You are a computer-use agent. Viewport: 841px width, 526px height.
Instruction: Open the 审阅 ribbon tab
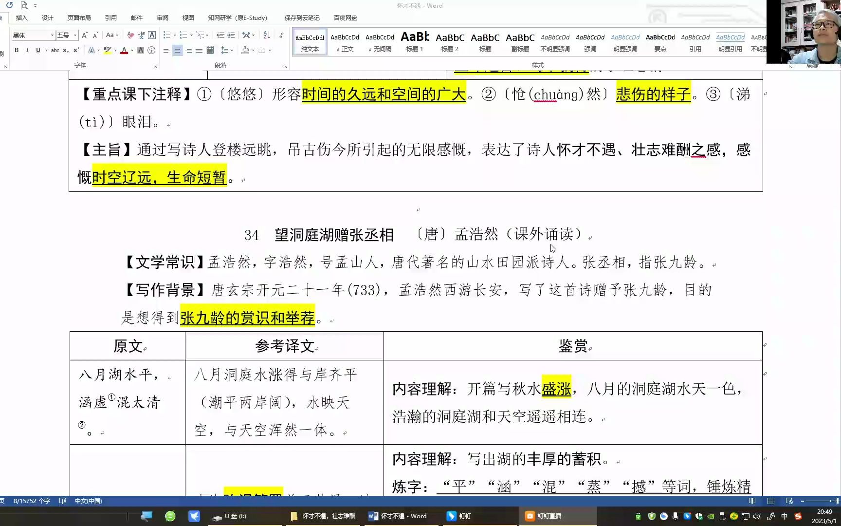[163, 18]
